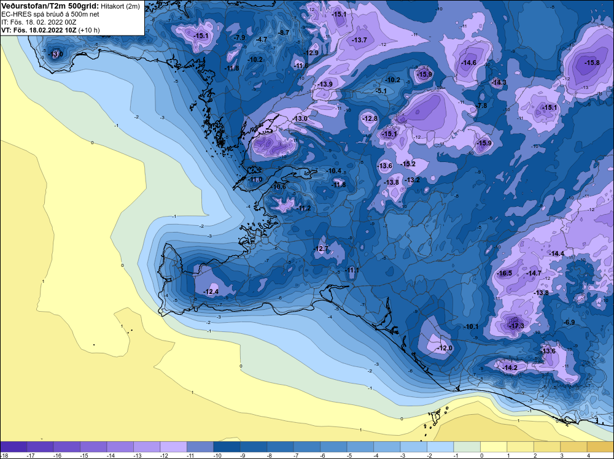Click the -7.8 temperature label
This screenshot has width=614, height=459.
click(481, 106)
